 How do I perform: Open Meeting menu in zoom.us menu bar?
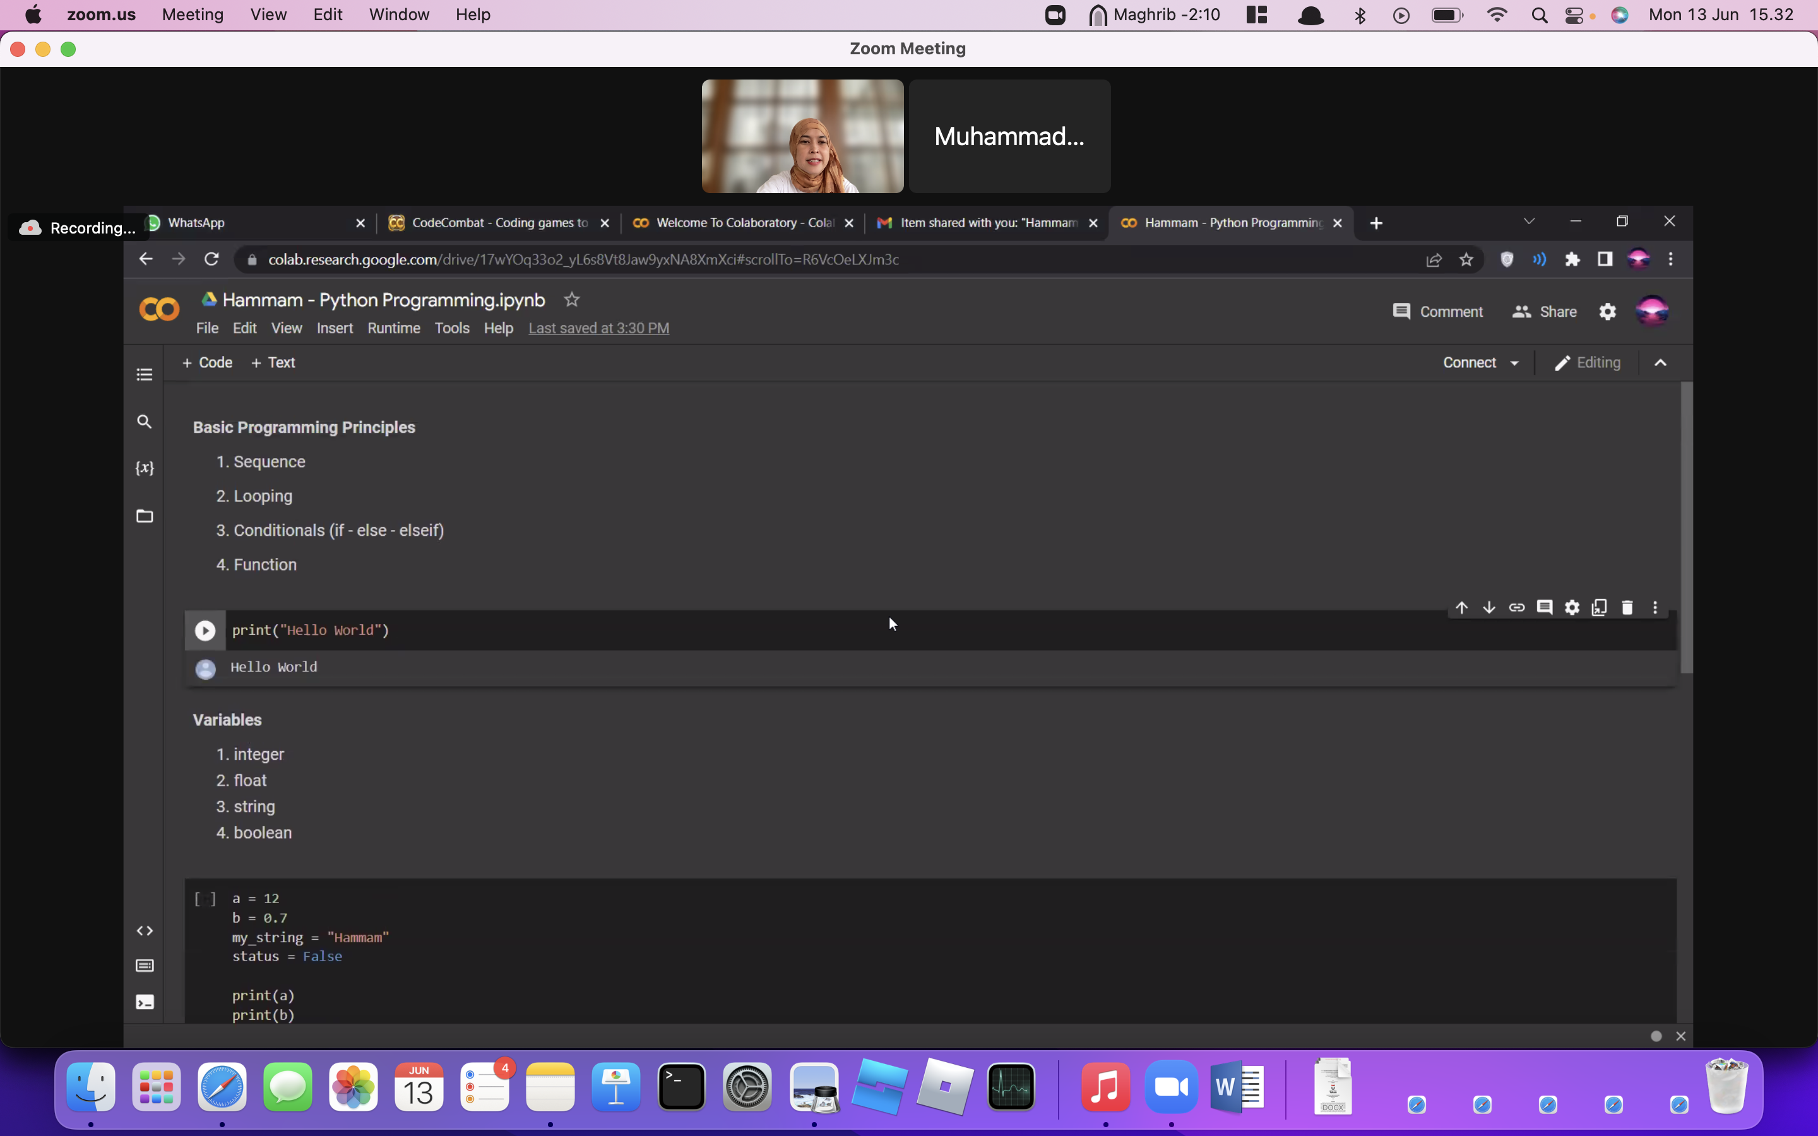[193, 15]
